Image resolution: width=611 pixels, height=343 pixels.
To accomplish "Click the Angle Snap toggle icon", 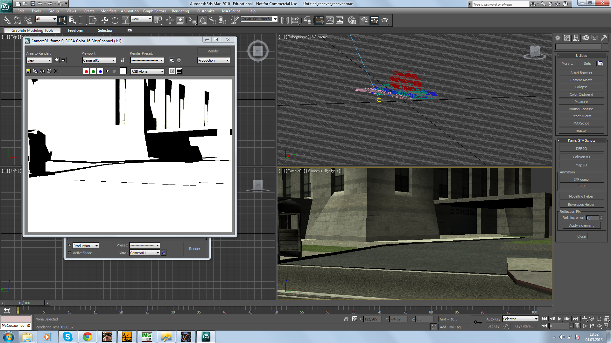I will coord(202,20).
